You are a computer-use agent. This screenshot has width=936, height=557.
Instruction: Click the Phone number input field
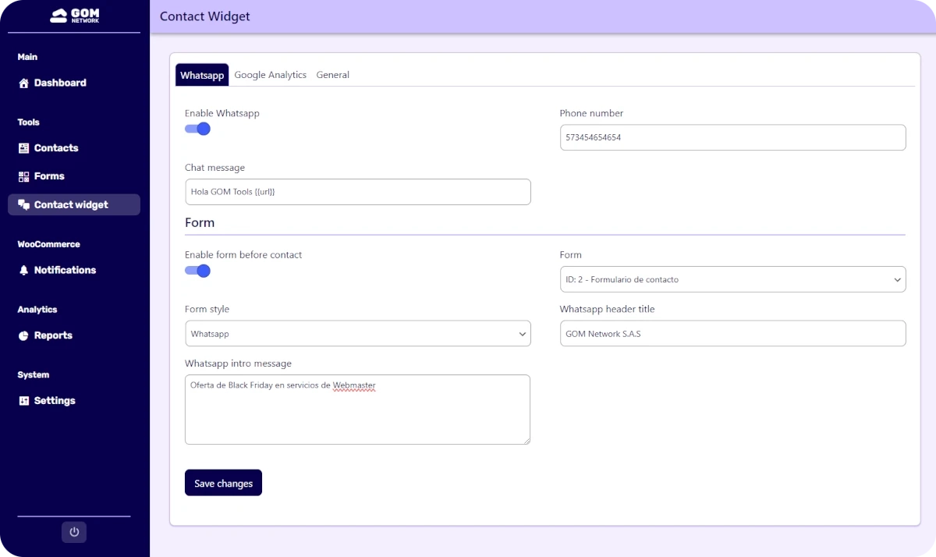click(732, 137)
